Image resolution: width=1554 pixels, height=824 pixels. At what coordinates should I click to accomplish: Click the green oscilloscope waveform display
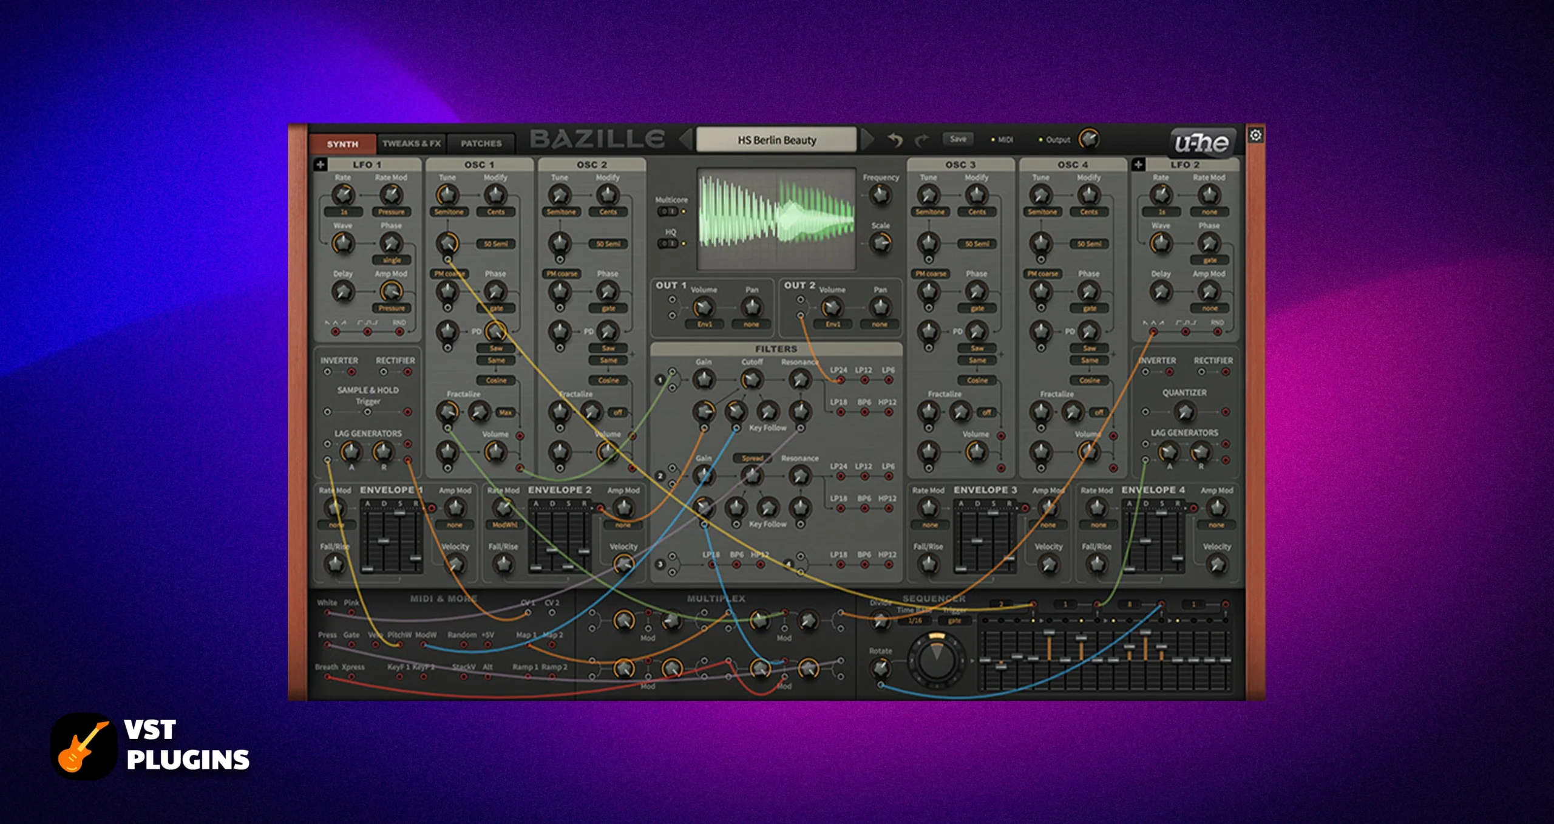pyautogui.click(x=776, y=219)
